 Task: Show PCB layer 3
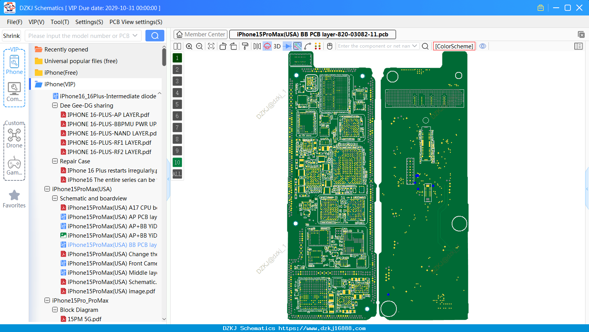[x=177, y=81]
